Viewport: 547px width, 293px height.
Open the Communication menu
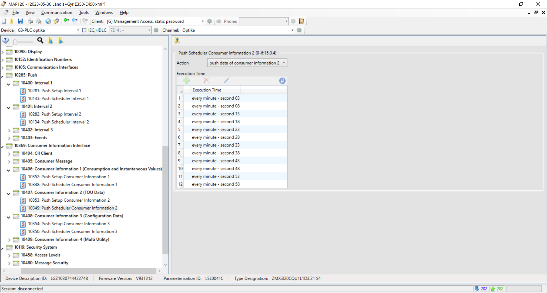tap(57, 13)
